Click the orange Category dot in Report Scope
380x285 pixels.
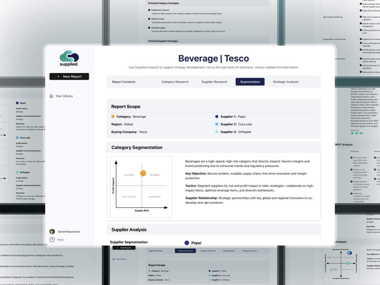tap(113, 117)
